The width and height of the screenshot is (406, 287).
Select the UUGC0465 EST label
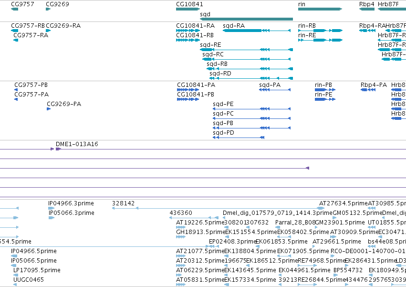coord(29,280)
